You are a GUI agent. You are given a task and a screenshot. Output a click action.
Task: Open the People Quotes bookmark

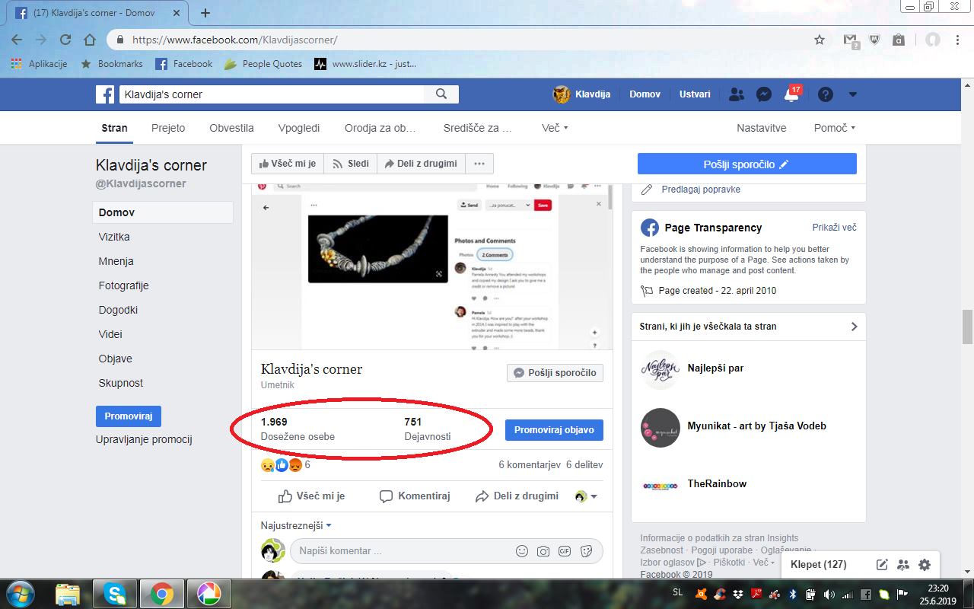pos(263,64)
